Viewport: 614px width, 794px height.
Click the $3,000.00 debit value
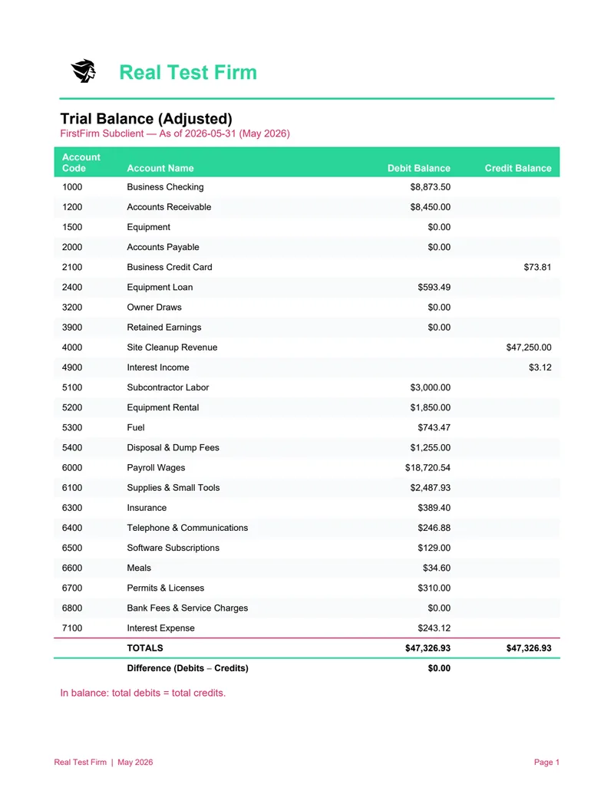[x=430, y=387]
